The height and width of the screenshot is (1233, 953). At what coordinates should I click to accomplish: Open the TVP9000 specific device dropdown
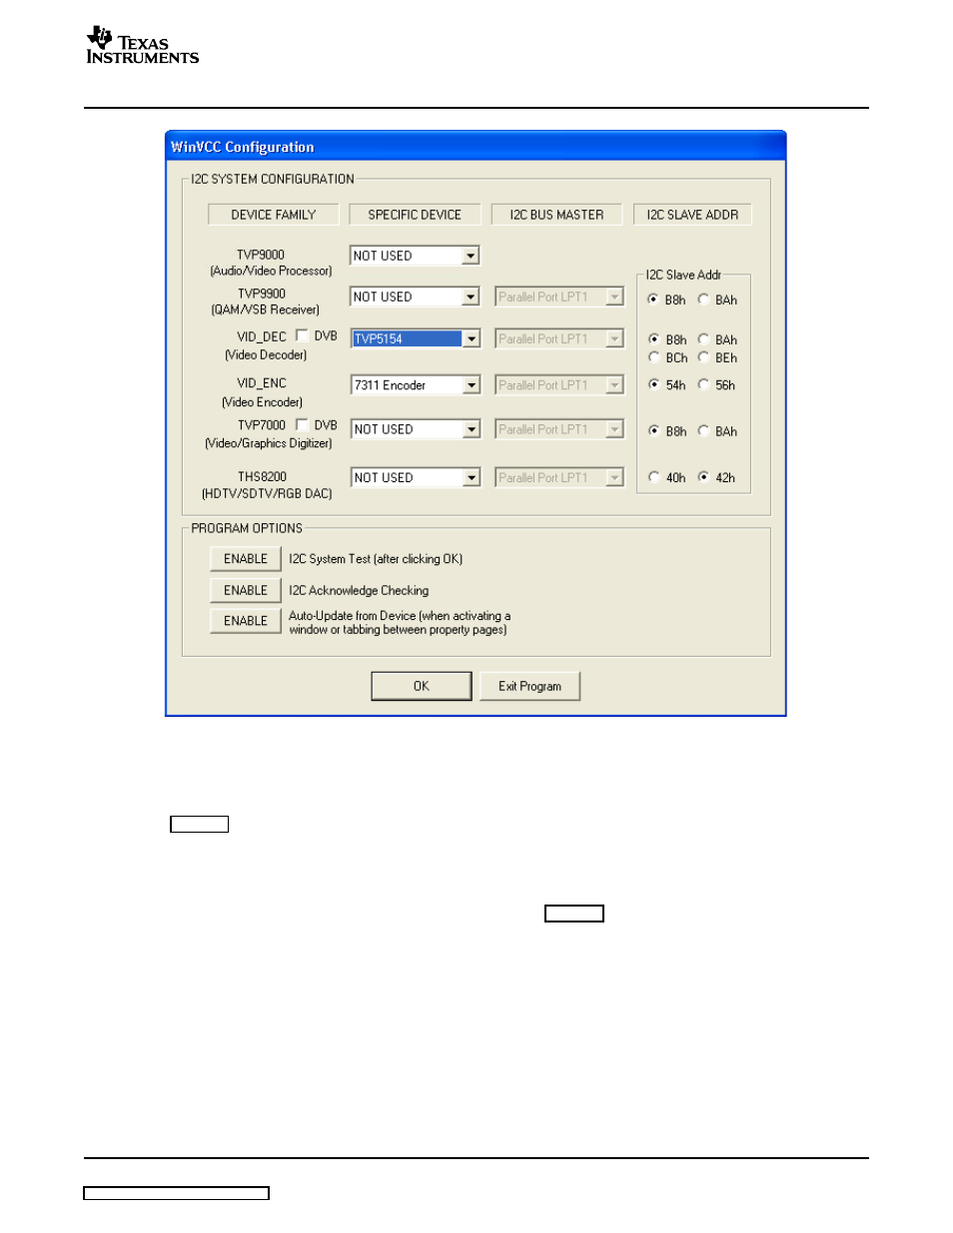415,256
